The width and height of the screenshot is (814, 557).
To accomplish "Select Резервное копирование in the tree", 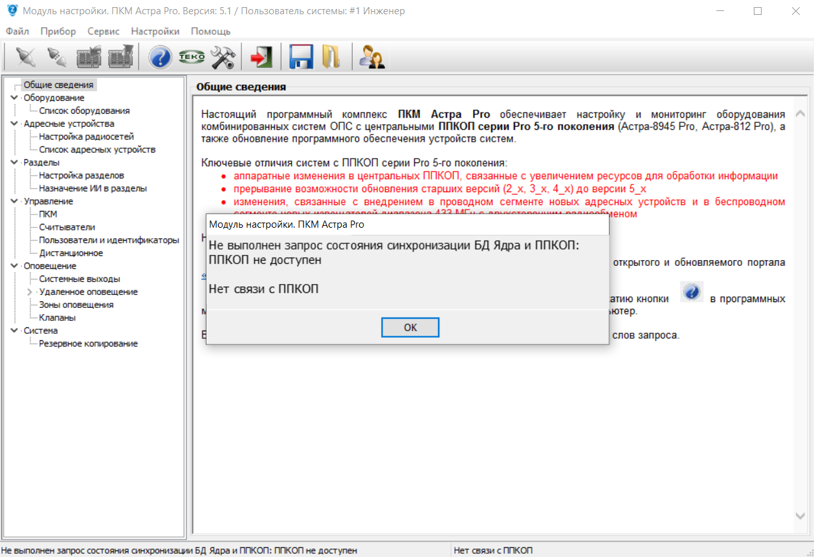I will click(x=88, y=344).
